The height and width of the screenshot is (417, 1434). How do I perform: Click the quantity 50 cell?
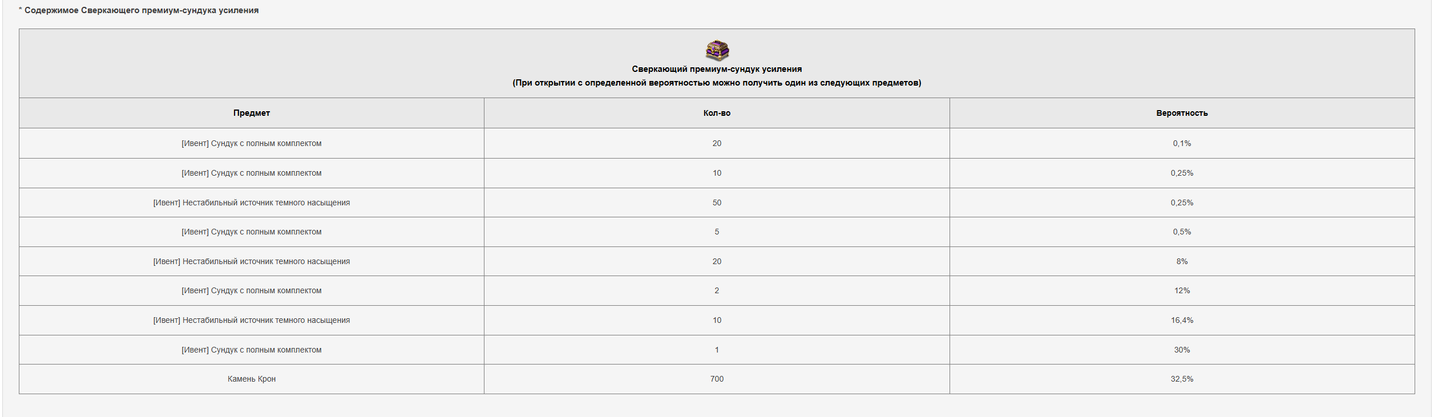point(717,203)
